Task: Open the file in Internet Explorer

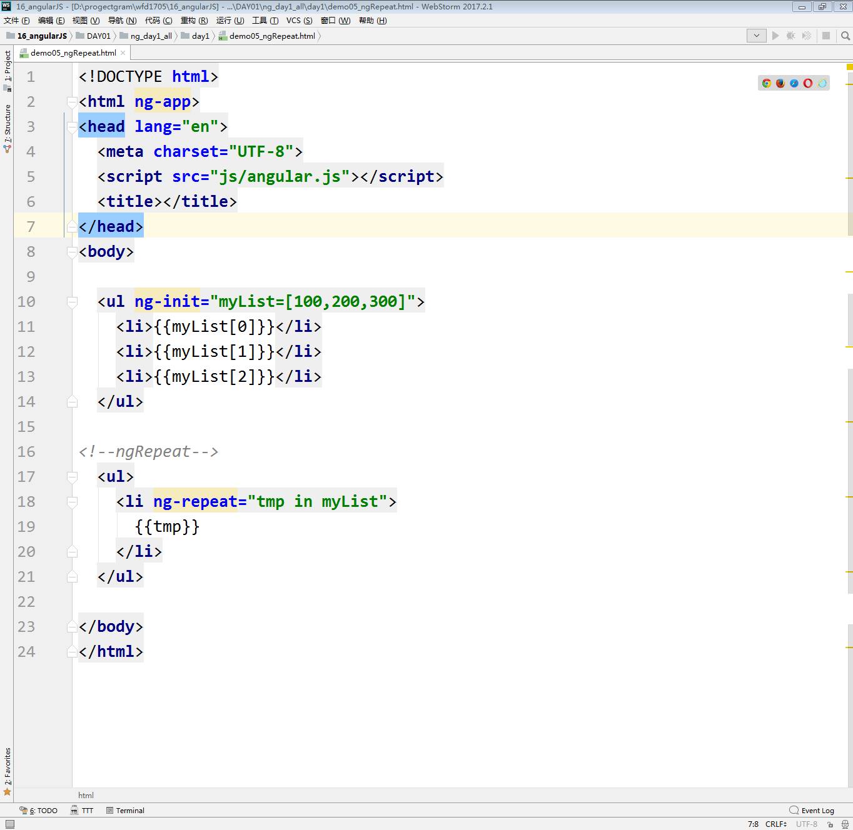Action: click(x=822, y=83)
